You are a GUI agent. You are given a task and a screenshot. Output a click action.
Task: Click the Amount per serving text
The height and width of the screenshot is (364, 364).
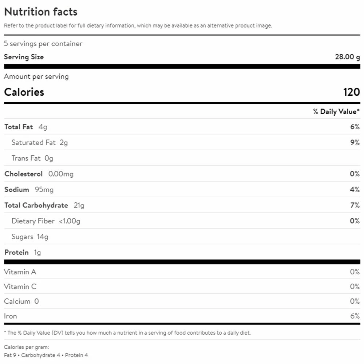(36, 76)
